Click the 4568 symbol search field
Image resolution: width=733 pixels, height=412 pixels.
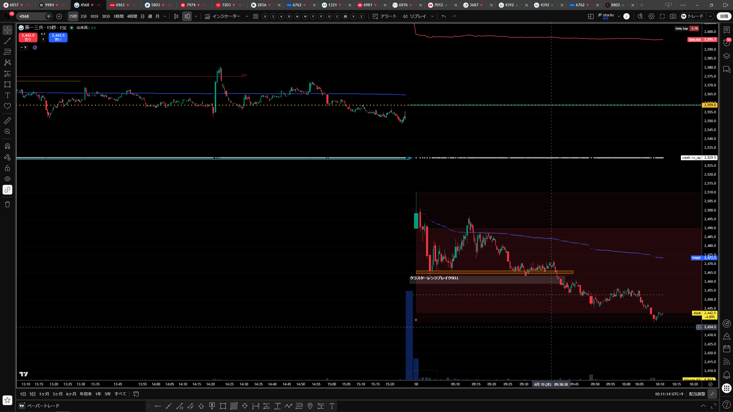31,16
